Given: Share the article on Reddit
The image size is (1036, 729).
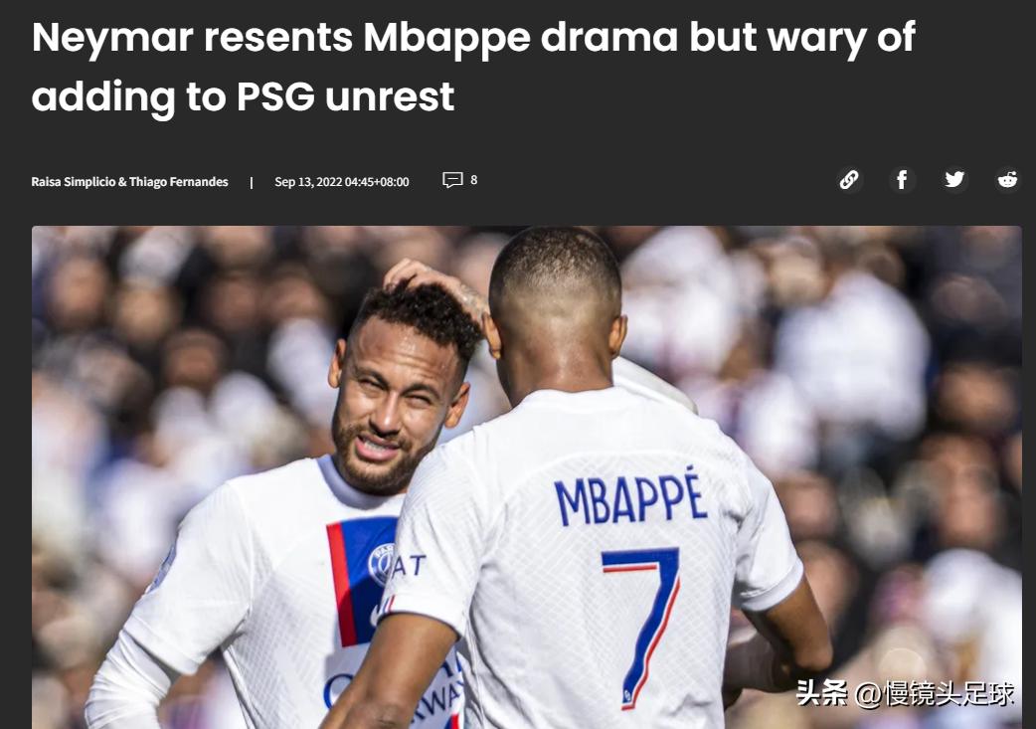Looking at the screenshot, I should (x=1007, y=179).
